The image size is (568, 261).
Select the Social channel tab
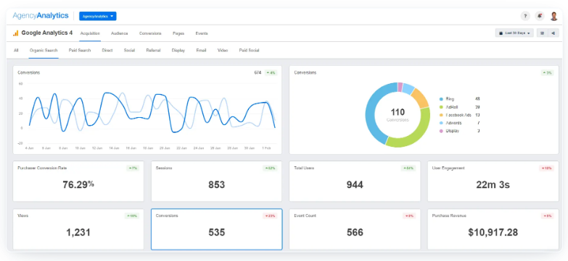pyautogui.click(x=129, y=51)
